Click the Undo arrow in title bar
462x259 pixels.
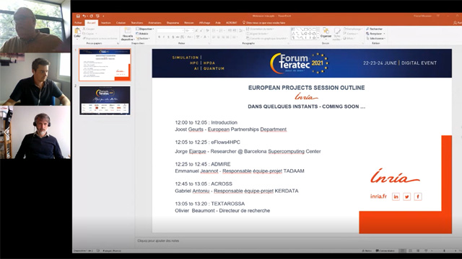(84, 16)
